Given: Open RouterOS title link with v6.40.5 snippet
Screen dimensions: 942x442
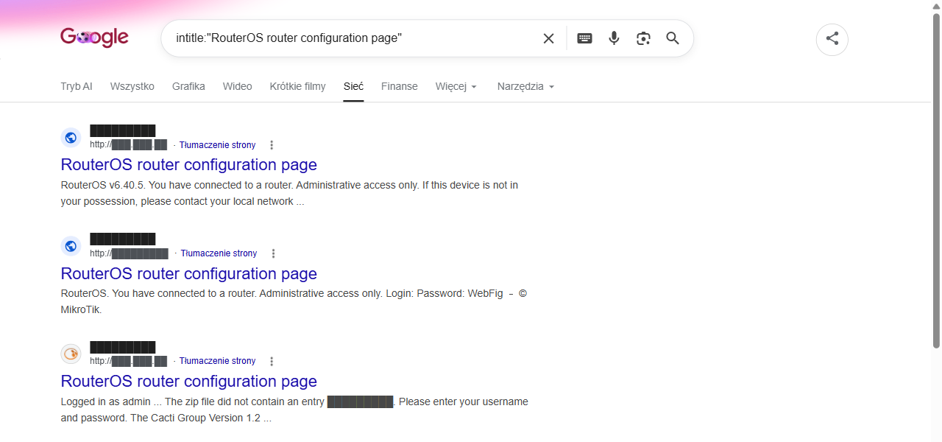Looking at the screenshot, I should 188,164.
